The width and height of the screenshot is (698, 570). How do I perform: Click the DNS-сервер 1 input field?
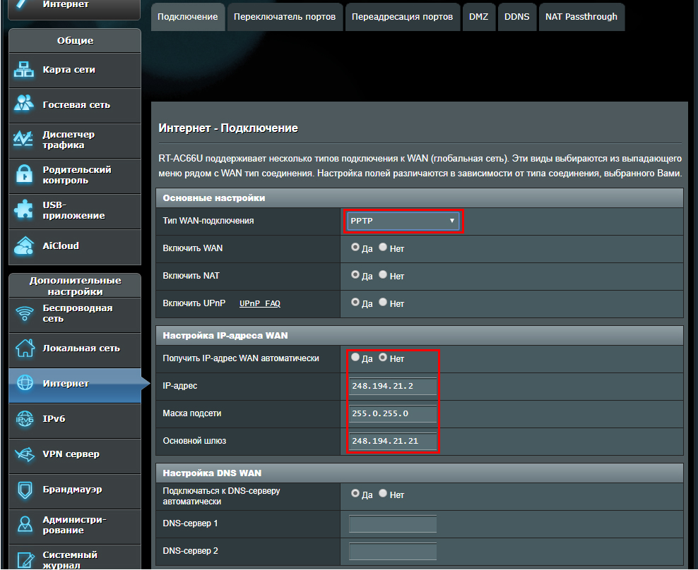[x=393, y=524]
